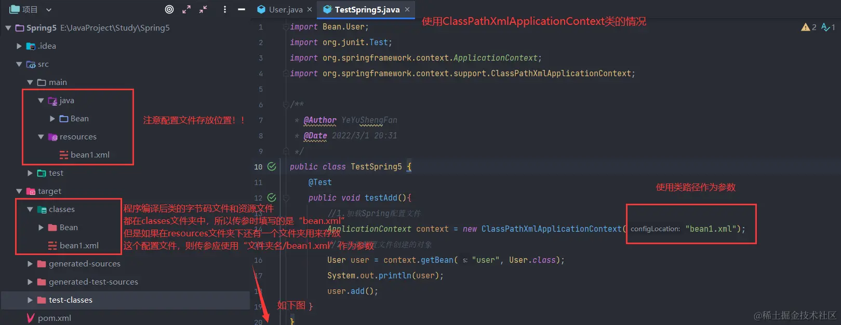
Task: Expand the test folder arrow
Action: coord(30,173)
